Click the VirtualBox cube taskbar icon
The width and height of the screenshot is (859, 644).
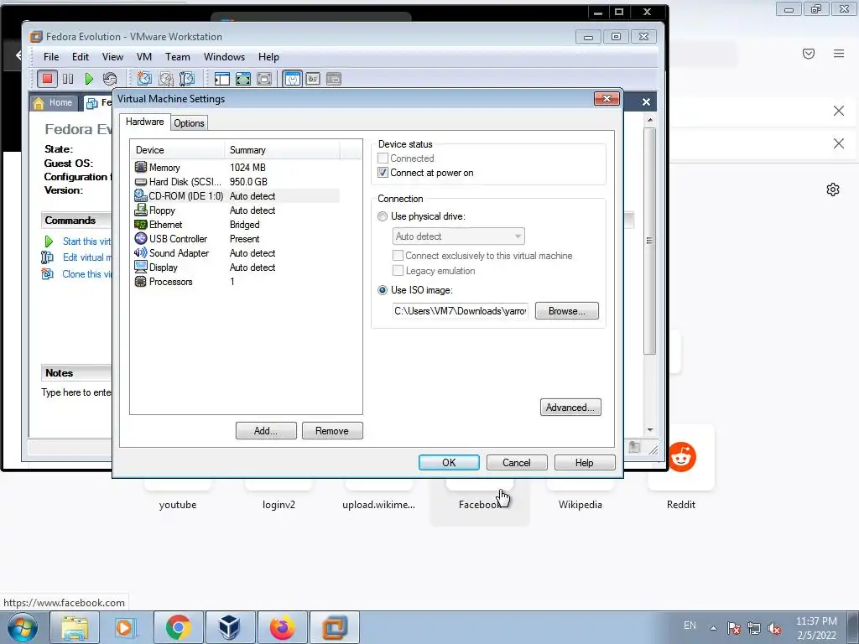click(230, 627)
